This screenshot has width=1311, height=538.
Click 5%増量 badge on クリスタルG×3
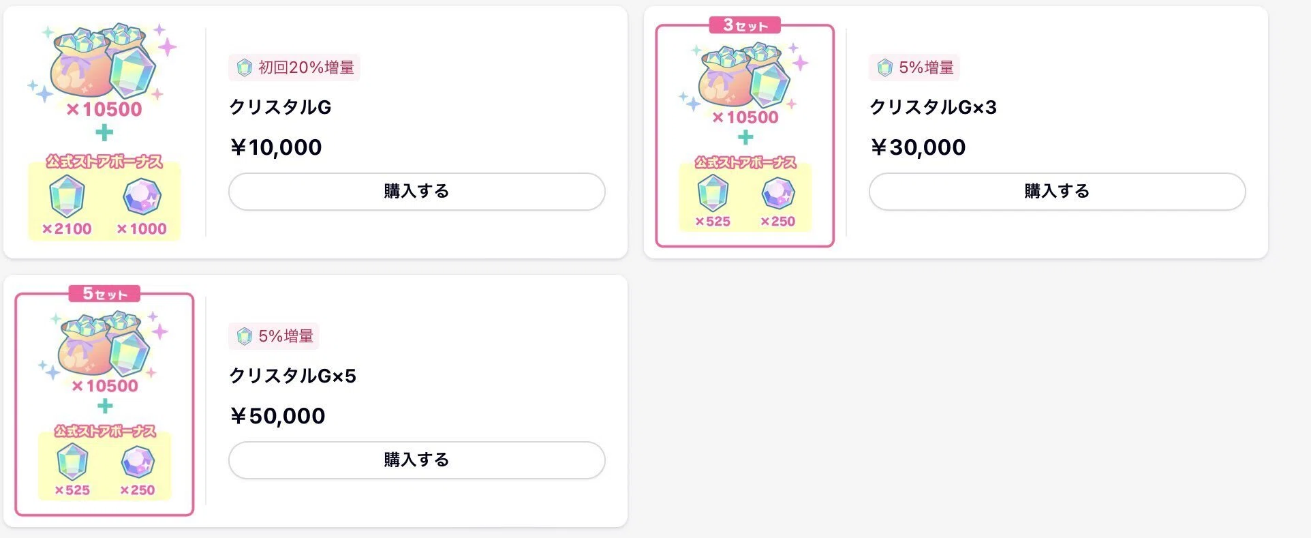click(914, 68)
